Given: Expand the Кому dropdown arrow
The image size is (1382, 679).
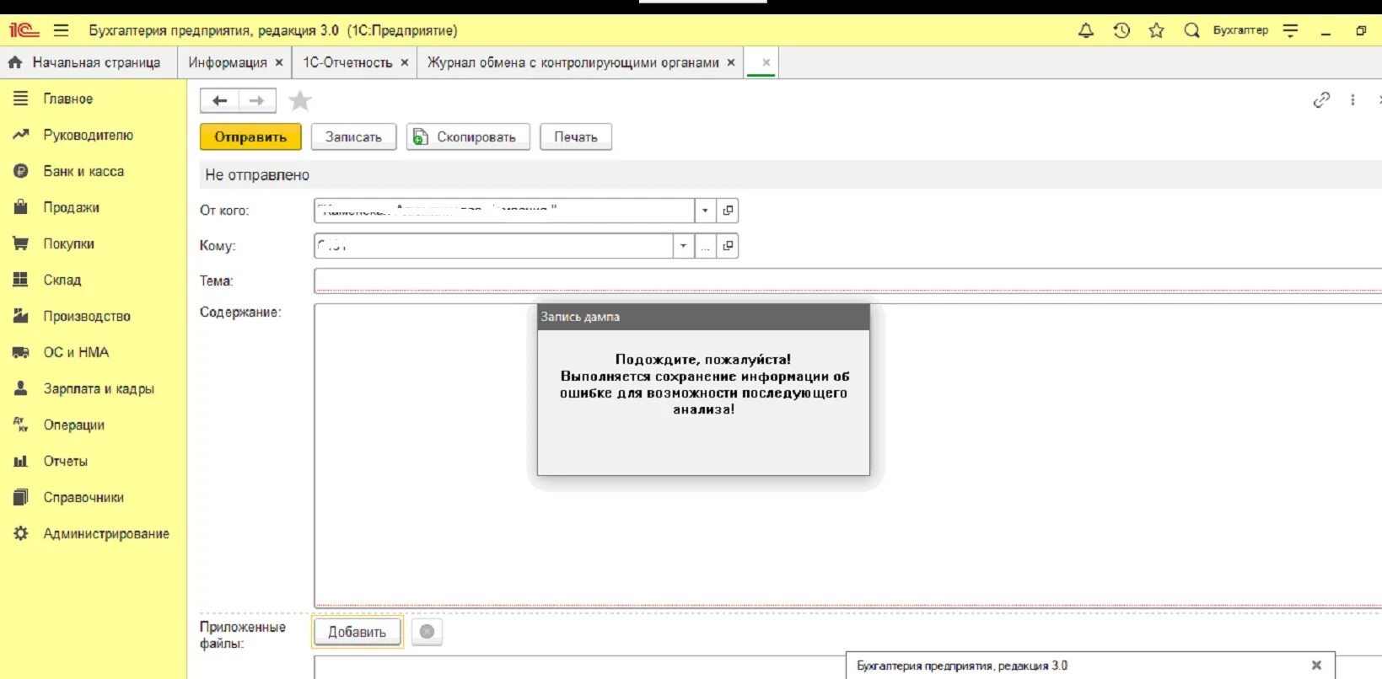Looking at the screenshot, I should point(683,246).
